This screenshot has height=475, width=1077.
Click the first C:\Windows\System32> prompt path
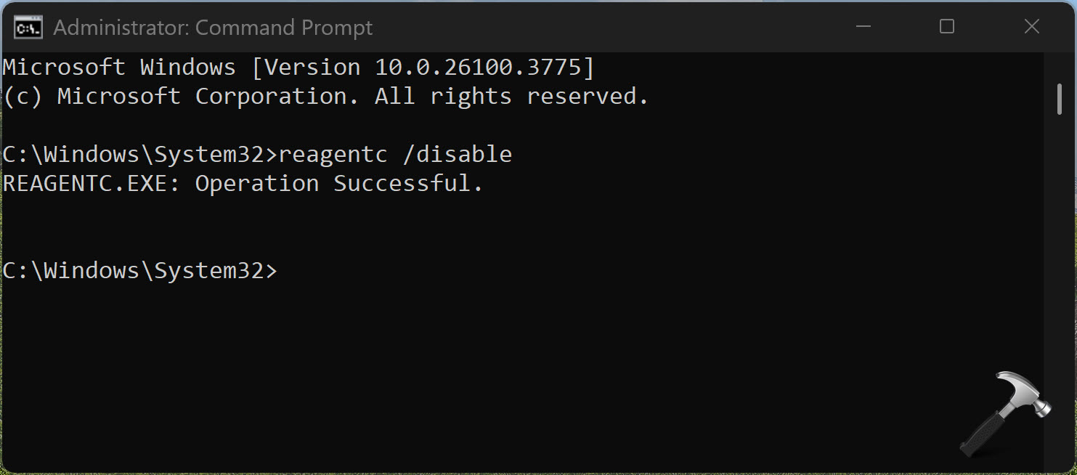[139, 154]
